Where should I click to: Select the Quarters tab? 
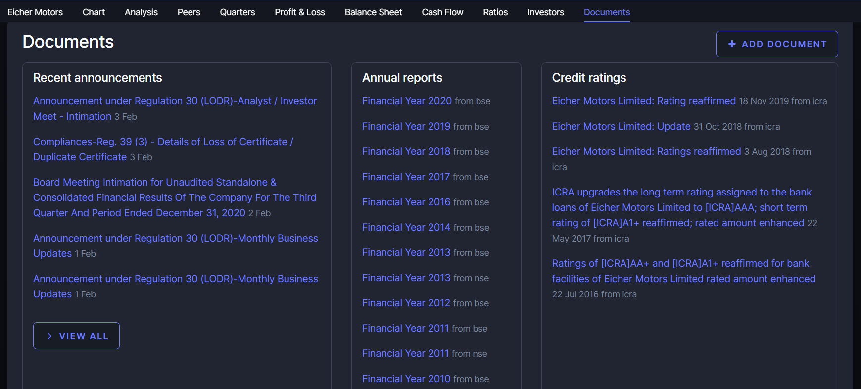pyautogui.click(x=238, y=12)
